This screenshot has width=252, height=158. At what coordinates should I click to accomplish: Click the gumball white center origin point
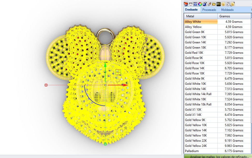pyautogui.click(x=105, y=85)
